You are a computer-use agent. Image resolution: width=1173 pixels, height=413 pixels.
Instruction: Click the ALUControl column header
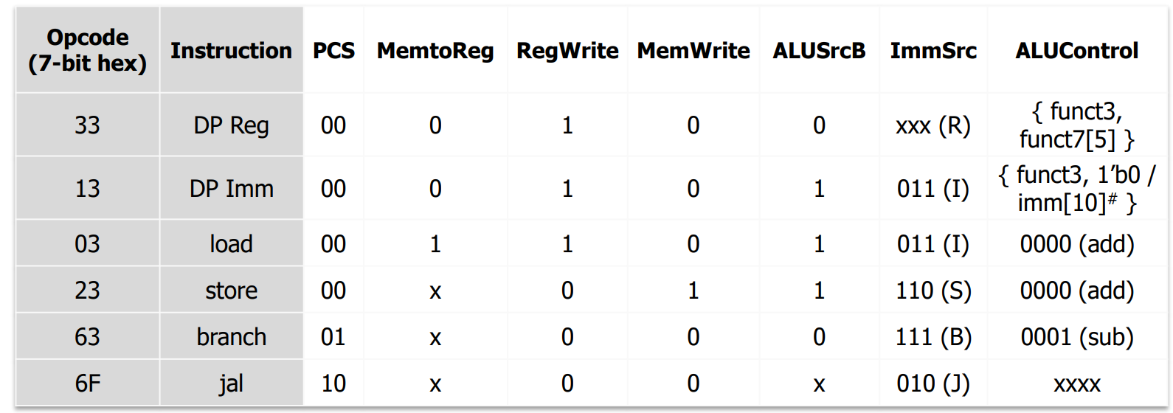[x=1077, y=50]
